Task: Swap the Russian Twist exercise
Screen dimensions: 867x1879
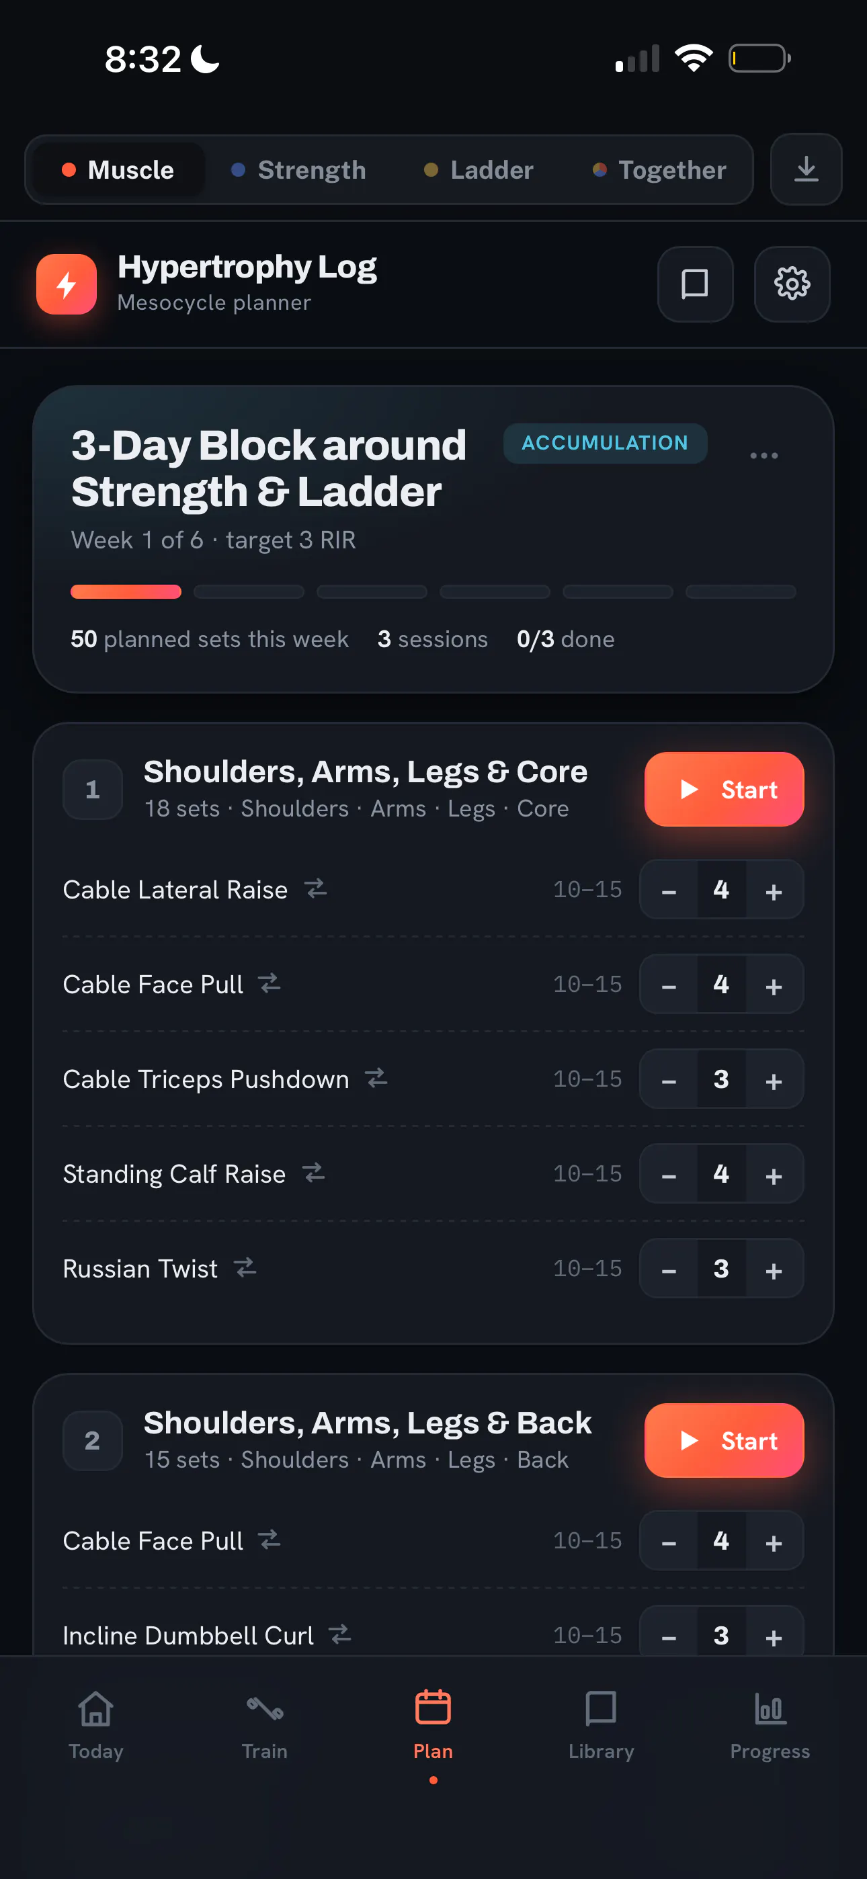Action: [x=245, y=1267]
